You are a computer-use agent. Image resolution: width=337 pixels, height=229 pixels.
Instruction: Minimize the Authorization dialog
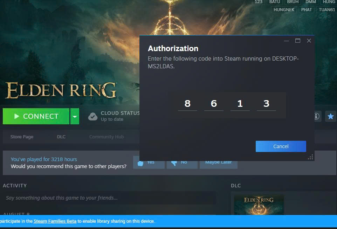(x=287, y=41)
